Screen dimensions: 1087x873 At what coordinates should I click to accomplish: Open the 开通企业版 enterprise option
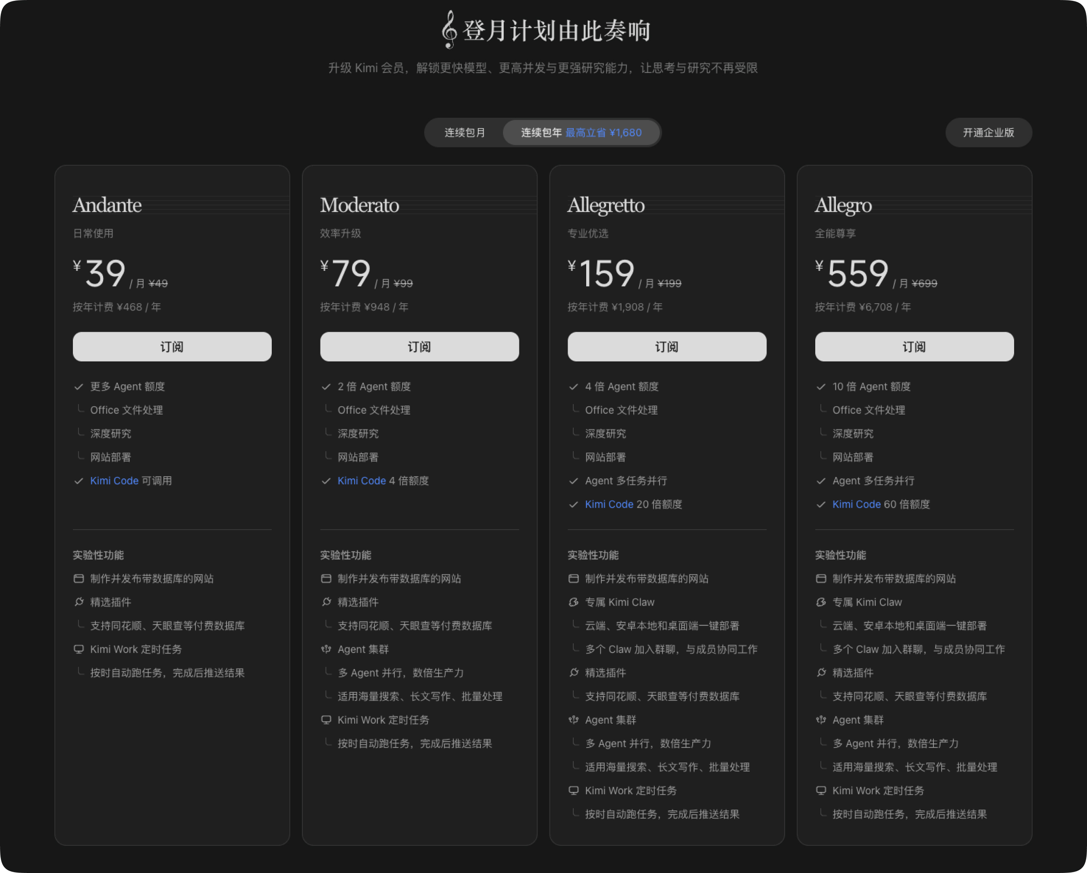[x=988, y=132]
